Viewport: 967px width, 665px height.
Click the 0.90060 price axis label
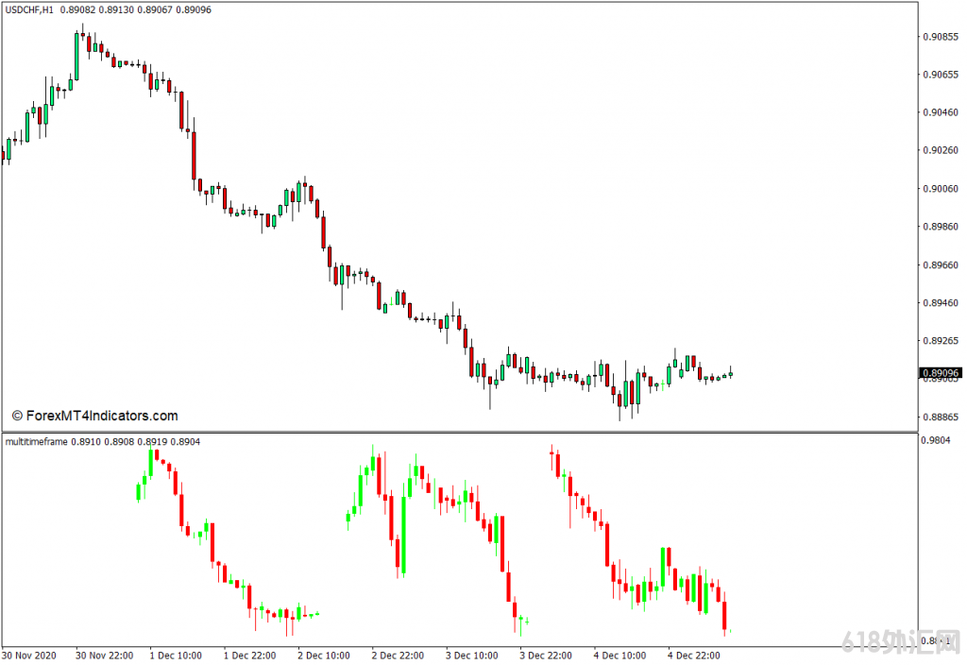940,189
